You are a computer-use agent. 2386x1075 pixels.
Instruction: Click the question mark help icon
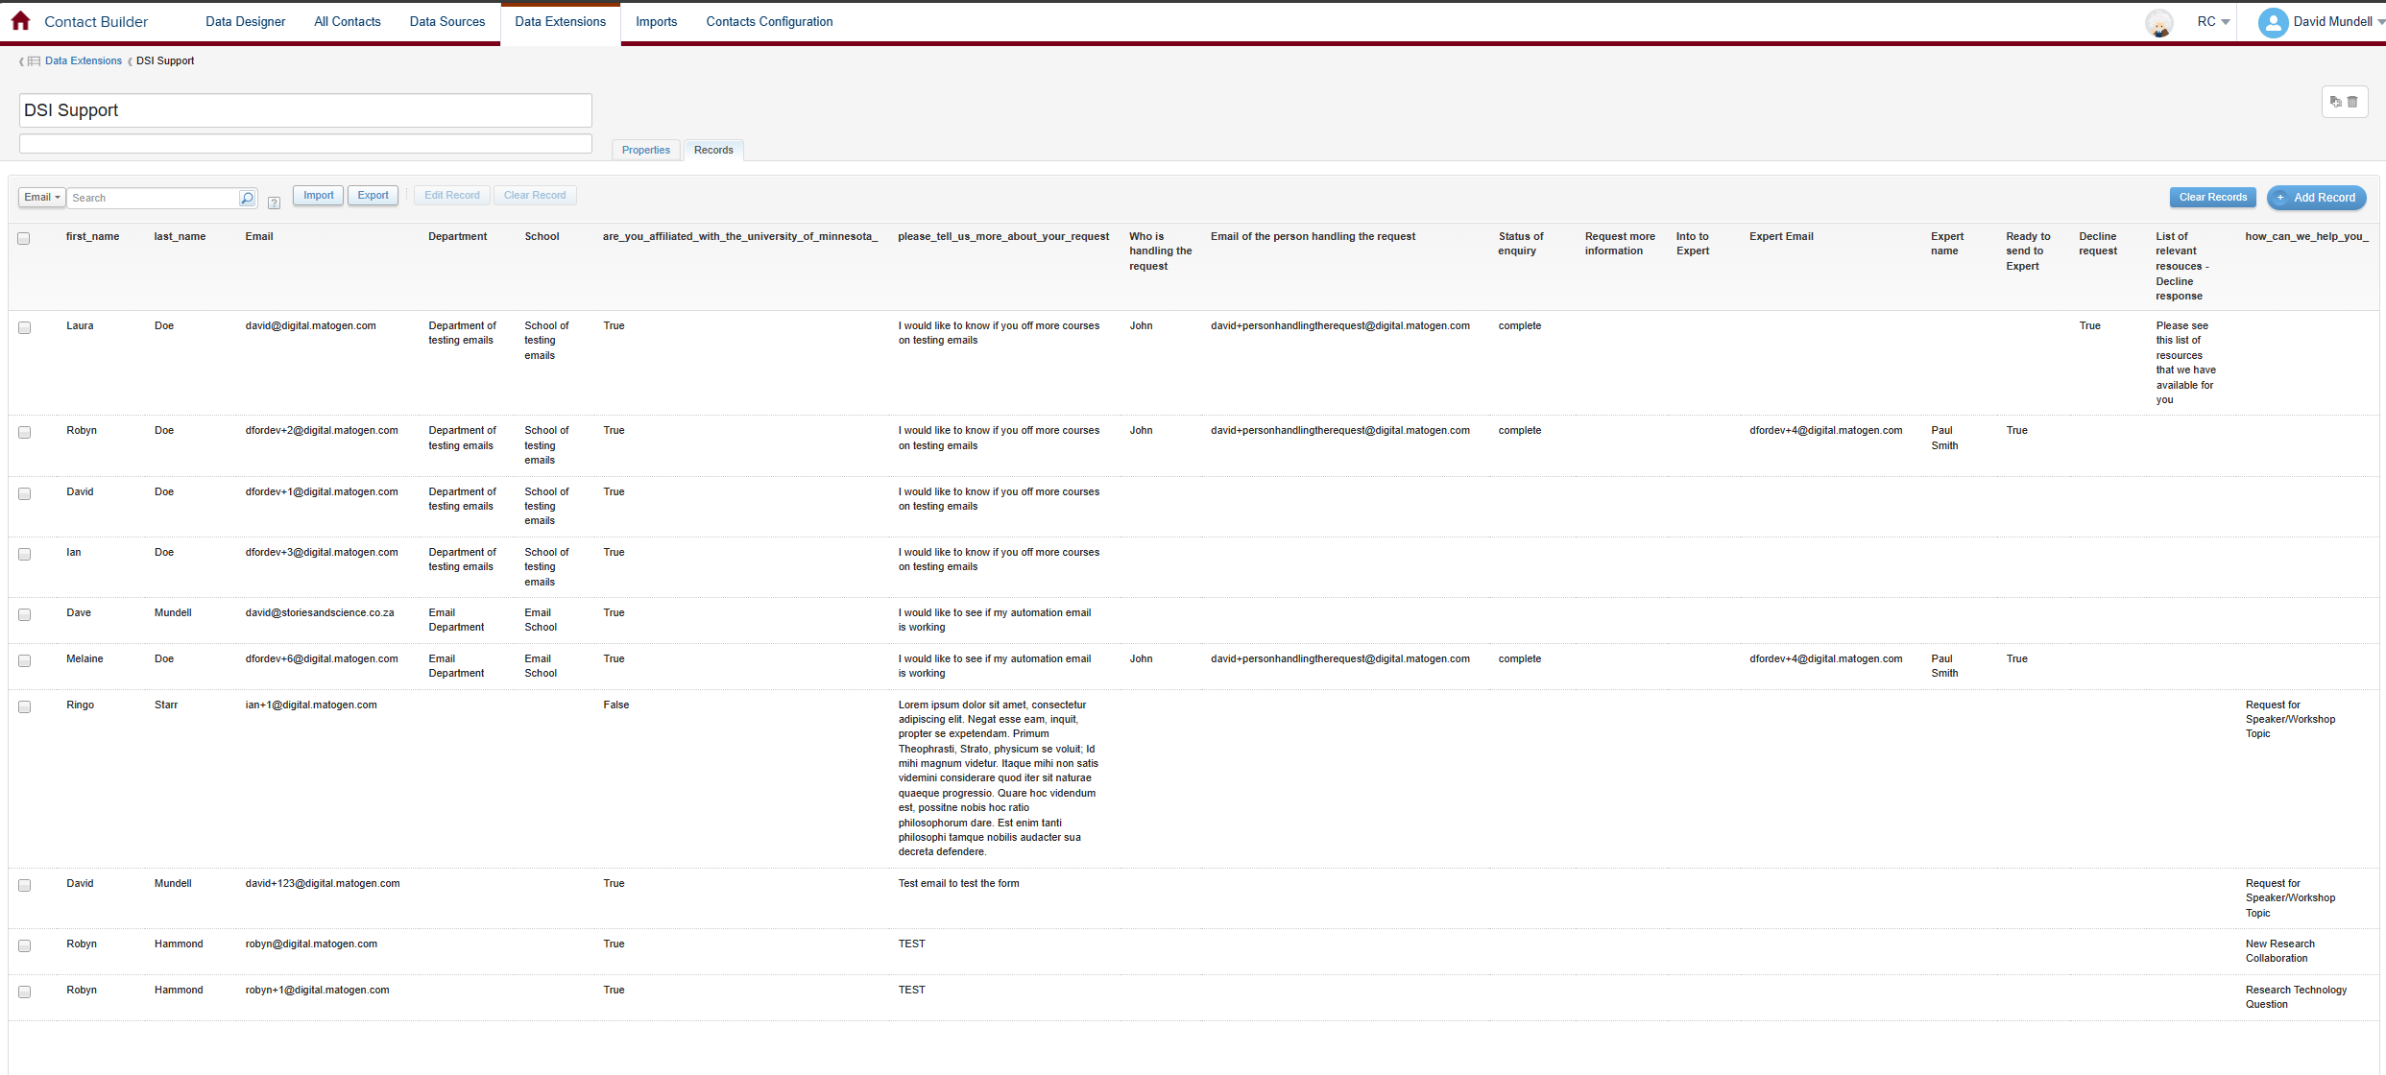[275, 203]
